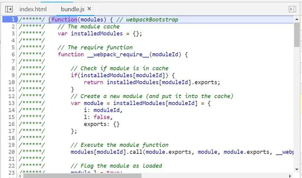Set breakpoint on line number 13

click(11, 103)
